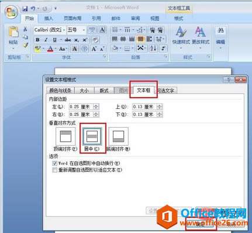Click the red Font Color A swatch
Image resolution: width=252 pixels, height=233 pixels.
50,49
